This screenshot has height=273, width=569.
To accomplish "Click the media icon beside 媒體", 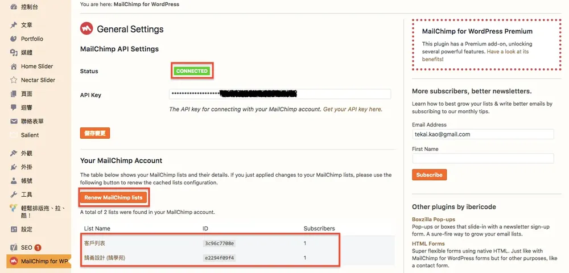I will [x=14, y=52].
